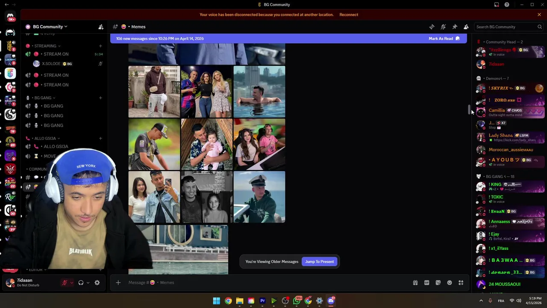
Task: Open photo of man holding a baby
Action: click(x=207, y=144)
